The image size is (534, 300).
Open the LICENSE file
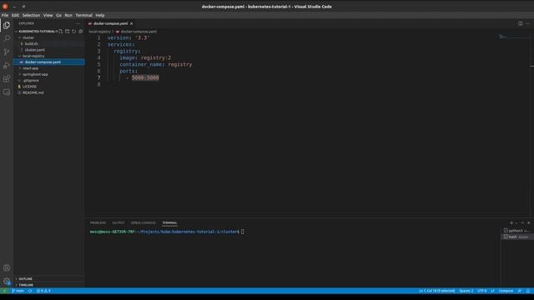(x=30, y=87)
